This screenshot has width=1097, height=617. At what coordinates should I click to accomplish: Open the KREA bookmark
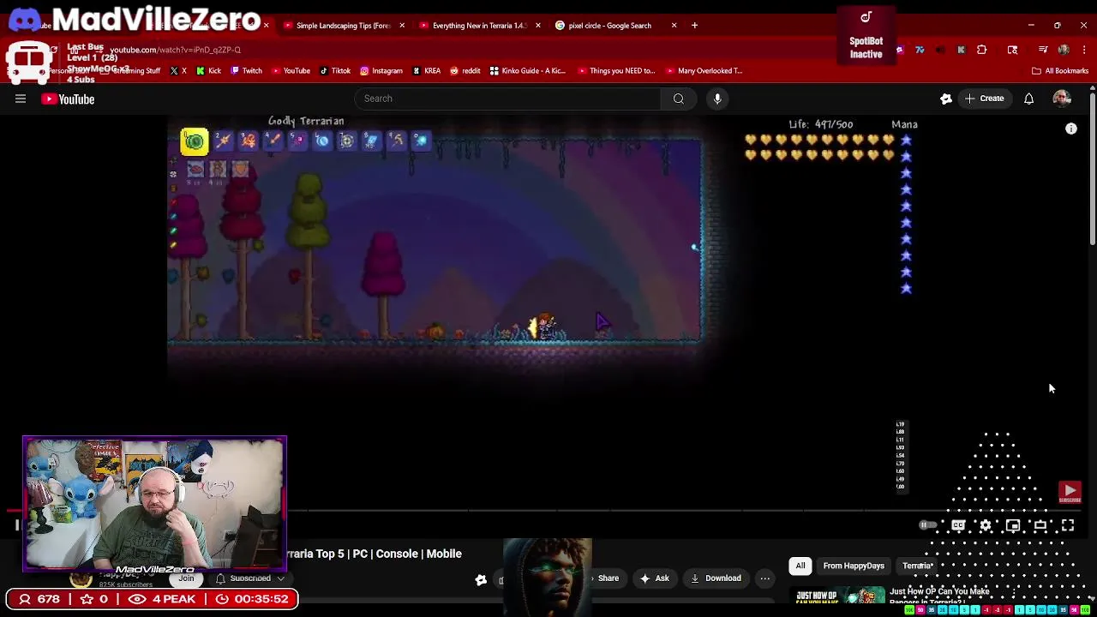click(426, 71)
